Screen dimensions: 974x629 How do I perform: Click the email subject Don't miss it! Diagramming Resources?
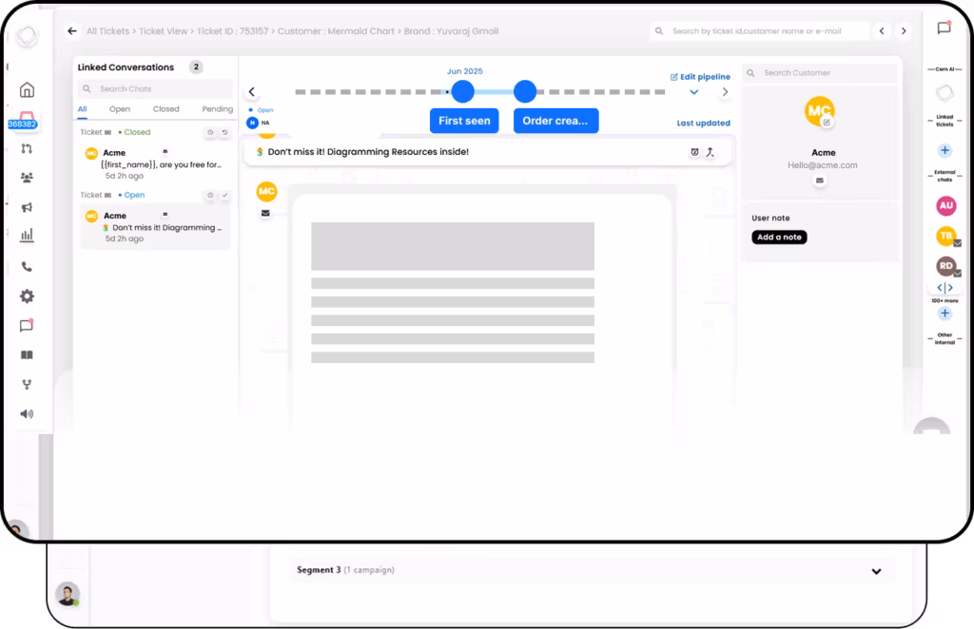tap(368, 152)
